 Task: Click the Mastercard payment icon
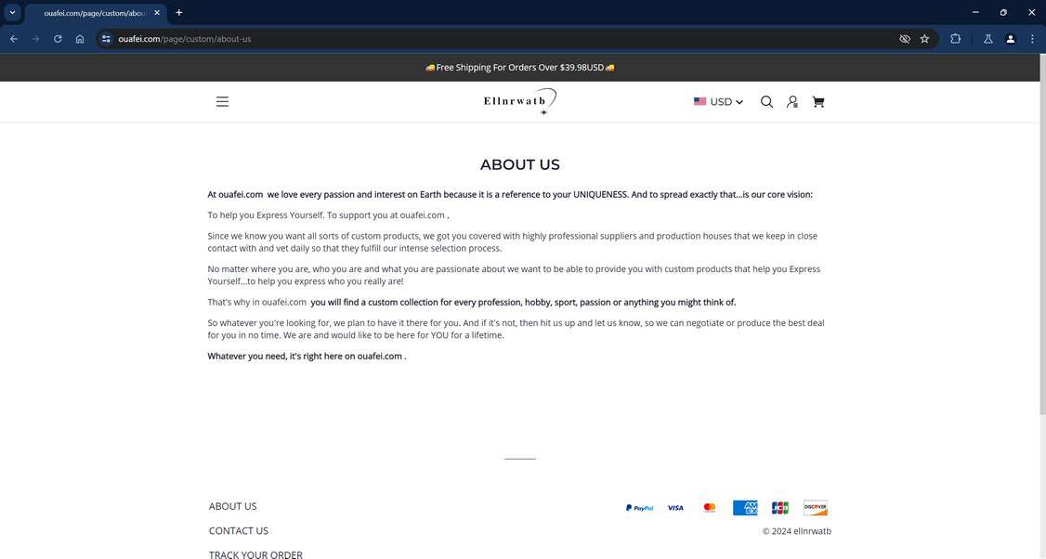coord(710,508)
